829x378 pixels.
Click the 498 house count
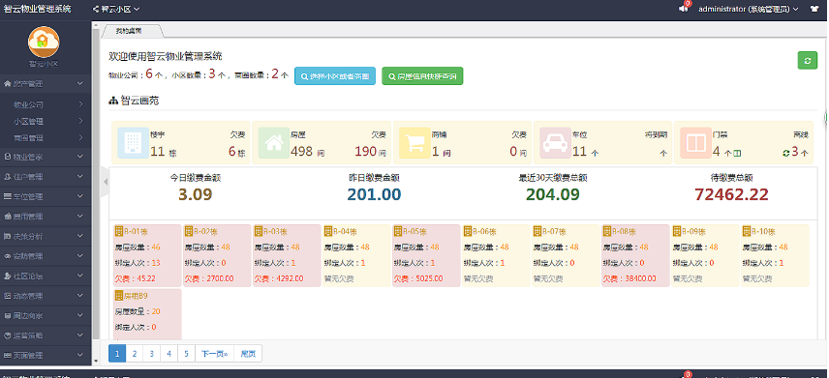(301, 152)
